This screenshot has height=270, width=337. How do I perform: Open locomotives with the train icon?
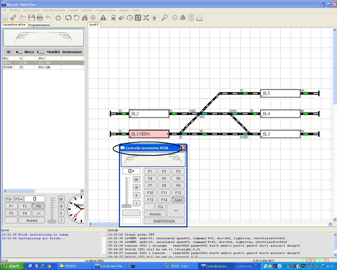(113, 18)
